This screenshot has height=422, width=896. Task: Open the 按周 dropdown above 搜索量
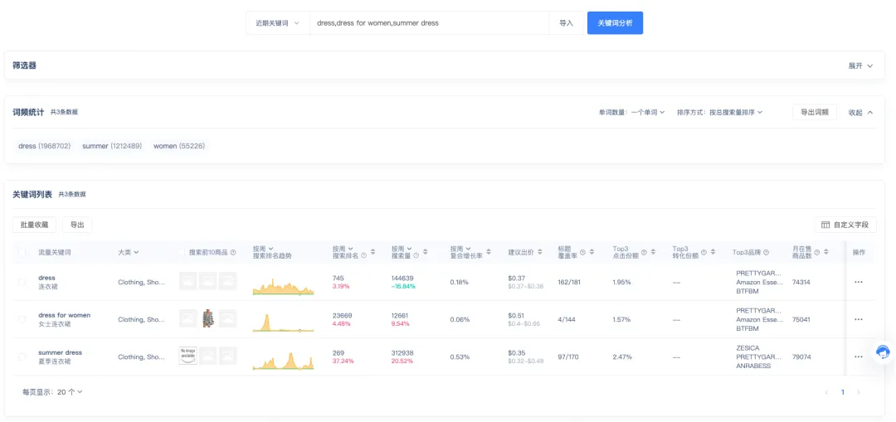point(402,249)
